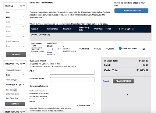The height and width of the screenshot is (113, 156).
Task: Open the Product Category Tires dropdown
Action: coord(15,75)
